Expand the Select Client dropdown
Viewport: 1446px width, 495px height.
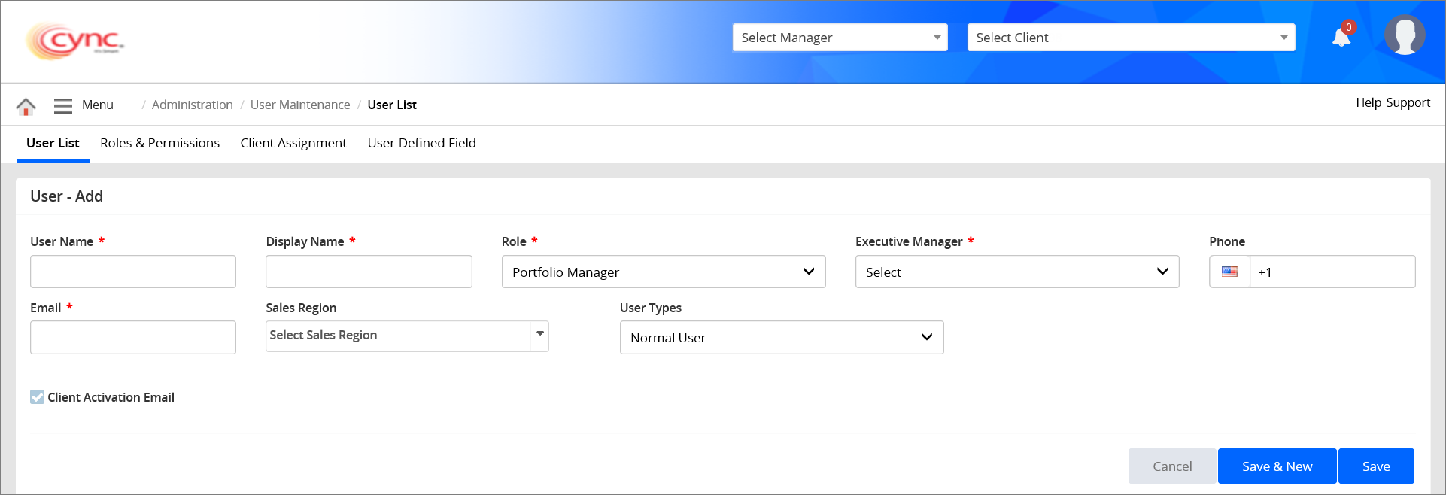(1130, 38)
